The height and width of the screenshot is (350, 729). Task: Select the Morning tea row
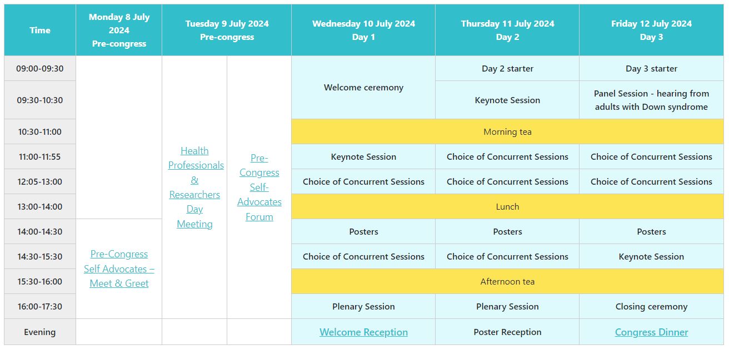click(x=507, y=132)
